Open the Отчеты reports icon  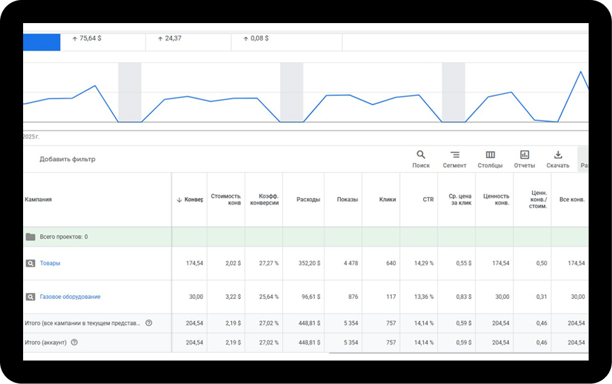pyautogui.click(x=524, y=155)
